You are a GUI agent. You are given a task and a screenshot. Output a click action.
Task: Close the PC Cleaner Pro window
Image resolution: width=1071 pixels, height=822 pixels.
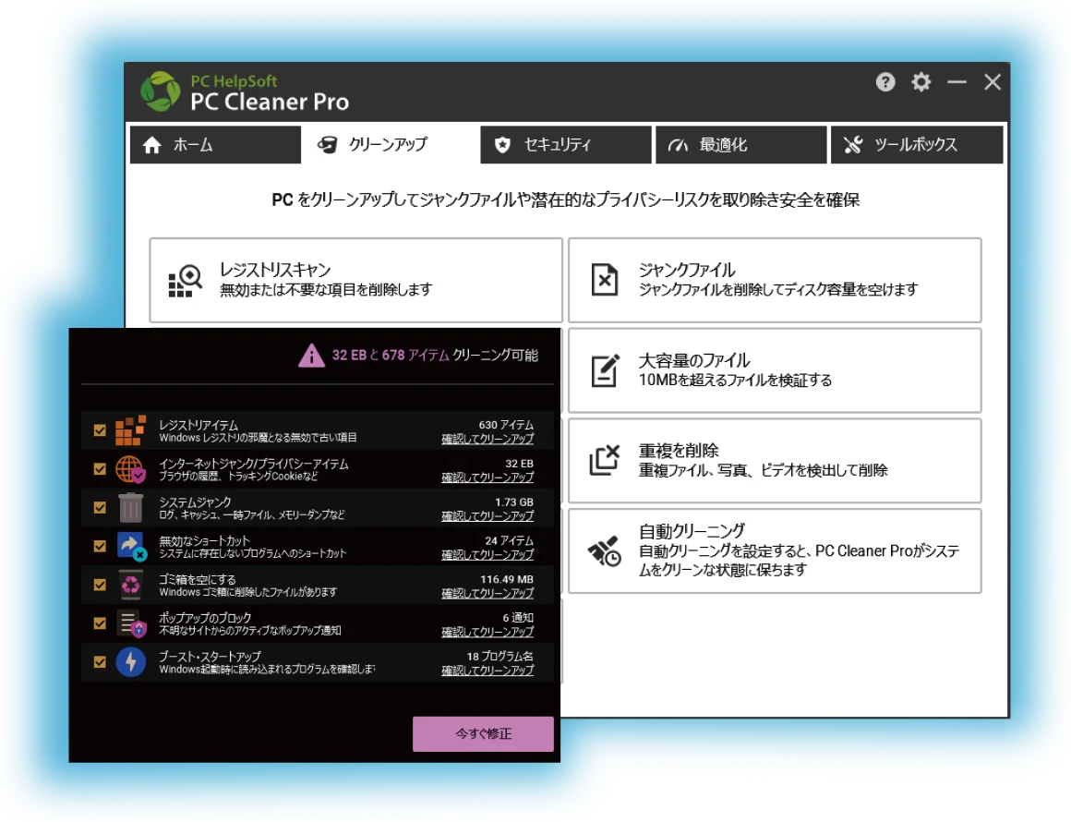pyautogui.click(x=993, y=82)
